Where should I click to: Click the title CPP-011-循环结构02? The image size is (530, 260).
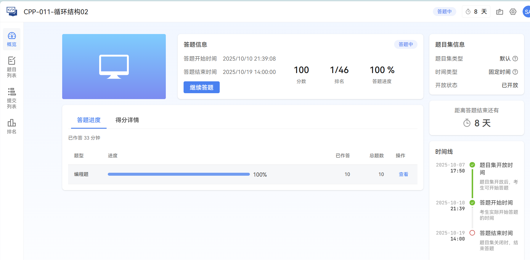click(x=56, y=12)
